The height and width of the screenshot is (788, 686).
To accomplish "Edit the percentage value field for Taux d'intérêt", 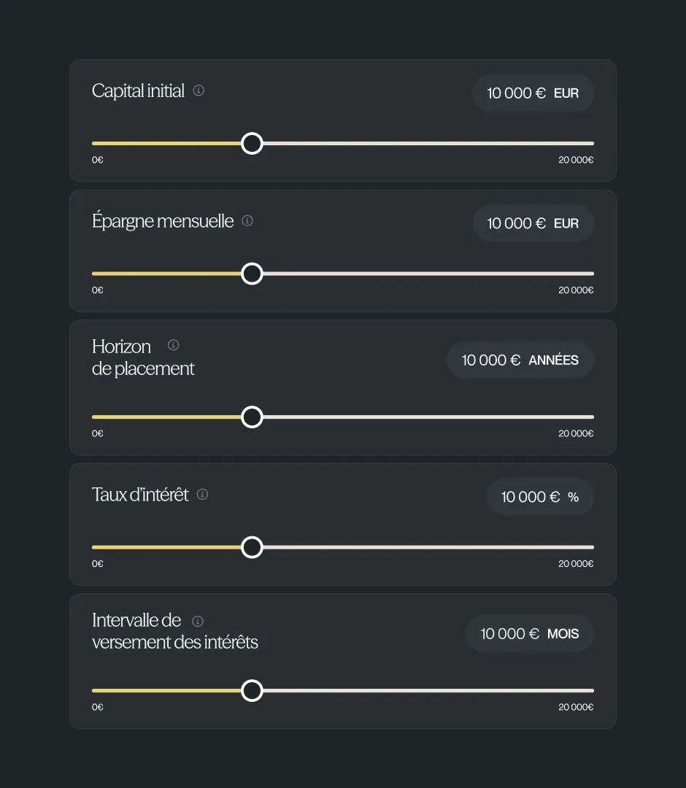I will (x=540, y=497).
